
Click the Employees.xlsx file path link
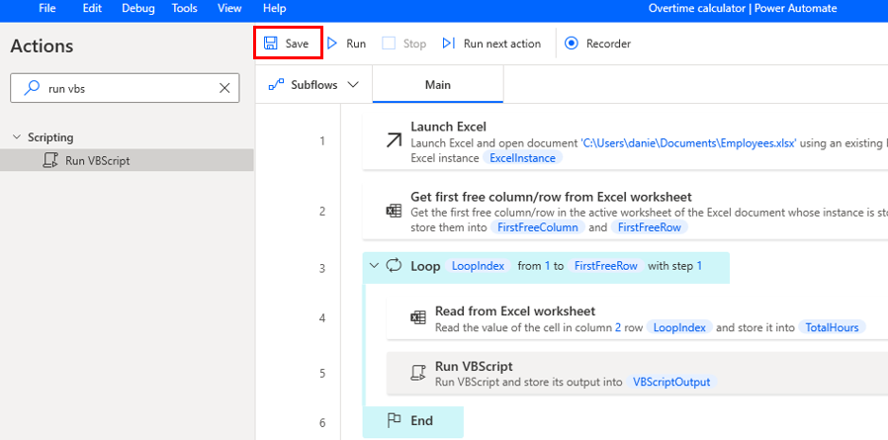[x=689, y=143]
